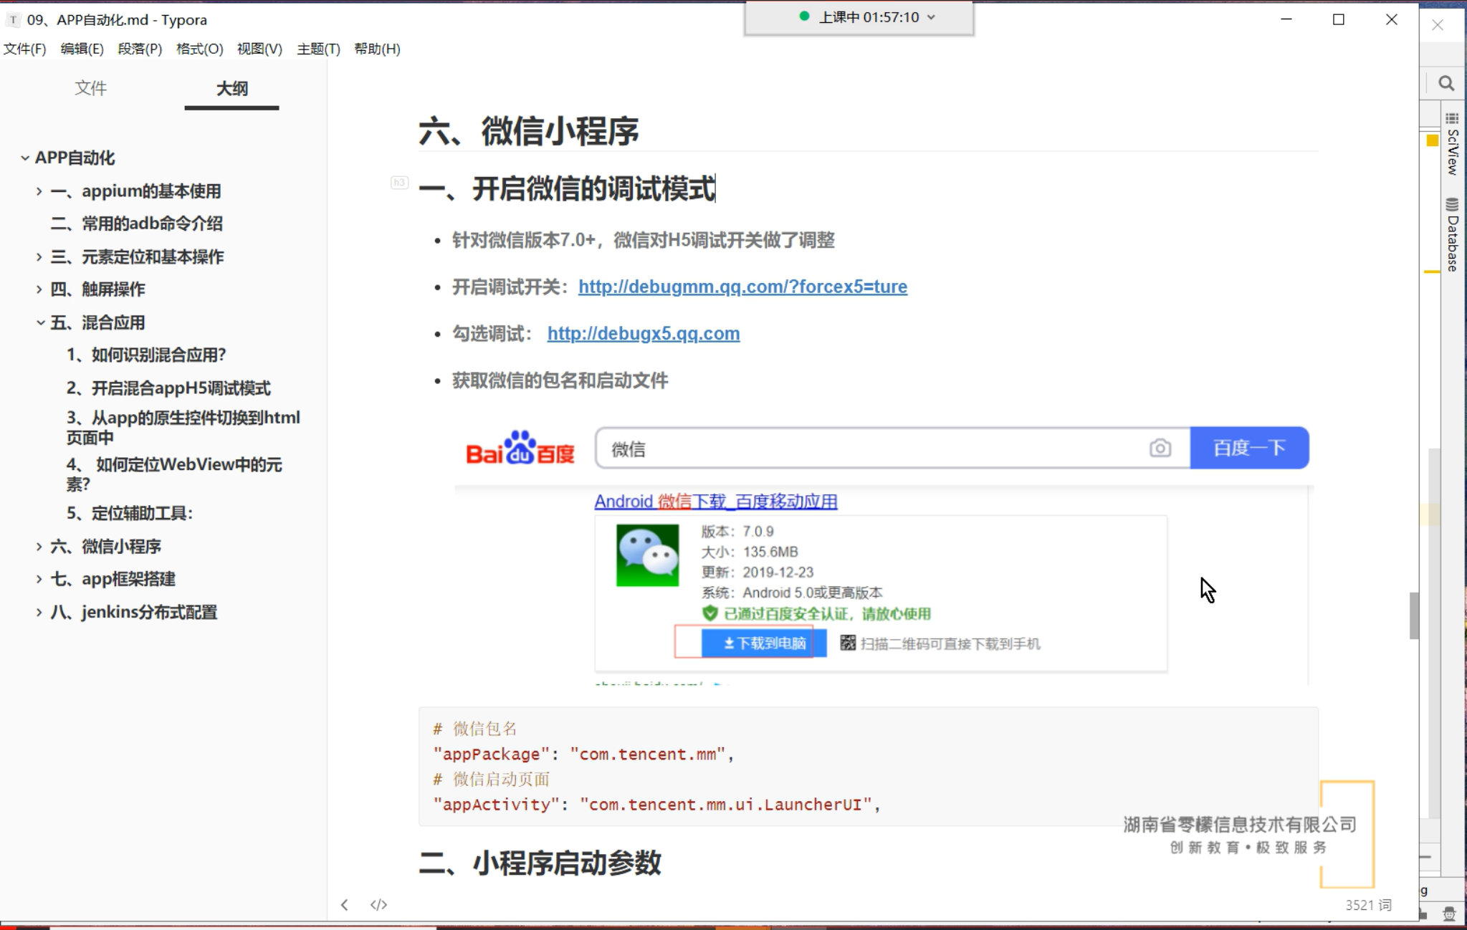Click camera icon in Baidu search box
Image resolution: width=1467 pixels, height=930 pixels.
coord(1160,449)
